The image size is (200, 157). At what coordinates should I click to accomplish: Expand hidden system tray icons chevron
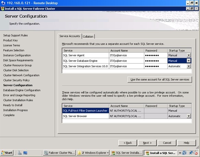coord(180,153)
